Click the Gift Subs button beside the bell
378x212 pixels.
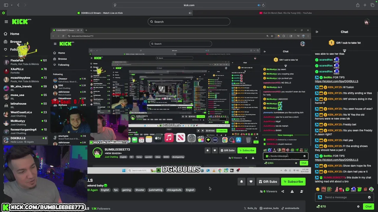click(x=268, y=182)
